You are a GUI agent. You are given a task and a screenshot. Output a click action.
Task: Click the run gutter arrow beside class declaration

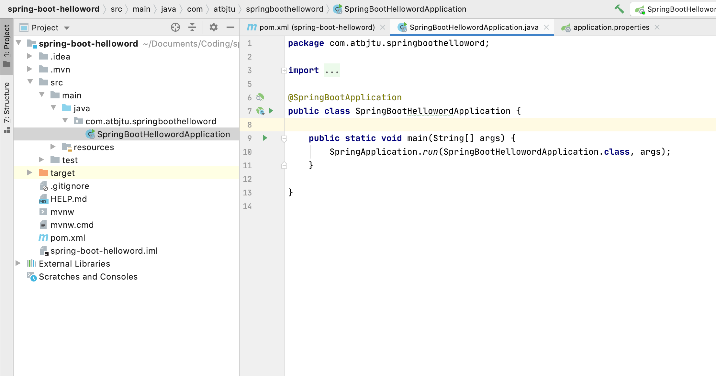point(271,111)
